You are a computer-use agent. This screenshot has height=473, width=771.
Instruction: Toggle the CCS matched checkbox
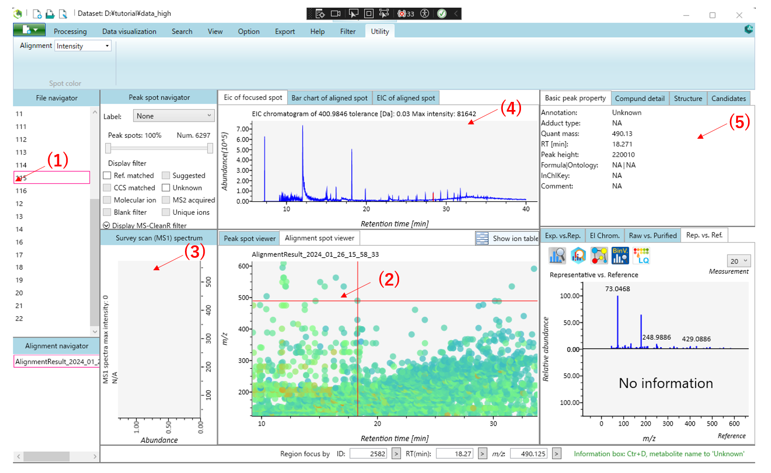point(107,187)
